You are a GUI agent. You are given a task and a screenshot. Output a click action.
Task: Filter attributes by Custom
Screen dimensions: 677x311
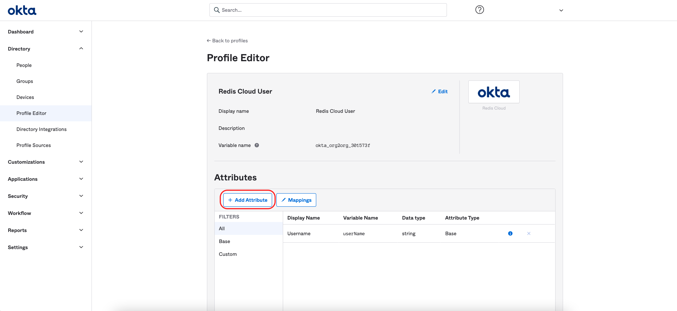tap(228, 254)
